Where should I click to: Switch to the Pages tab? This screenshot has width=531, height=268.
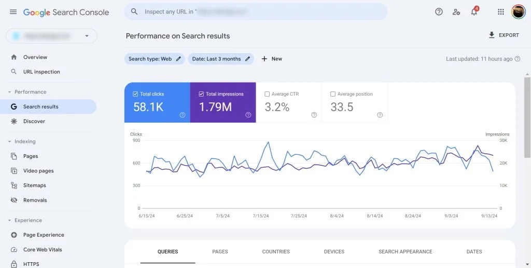[220, 251]
